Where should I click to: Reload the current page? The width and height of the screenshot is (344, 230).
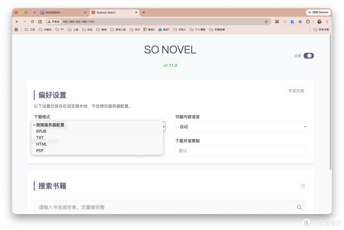pyautogui.click(x=32, y=21)
